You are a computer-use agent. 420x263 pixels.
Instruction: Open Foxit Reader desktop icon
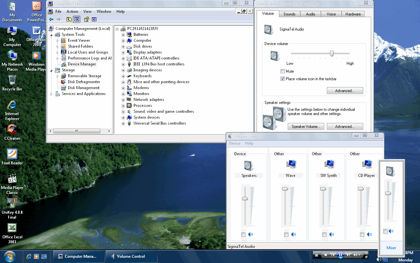tap(12, 157)
